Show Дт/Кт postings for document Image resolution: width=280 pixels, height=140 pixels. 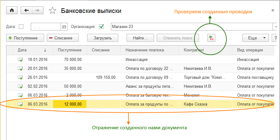211,38
